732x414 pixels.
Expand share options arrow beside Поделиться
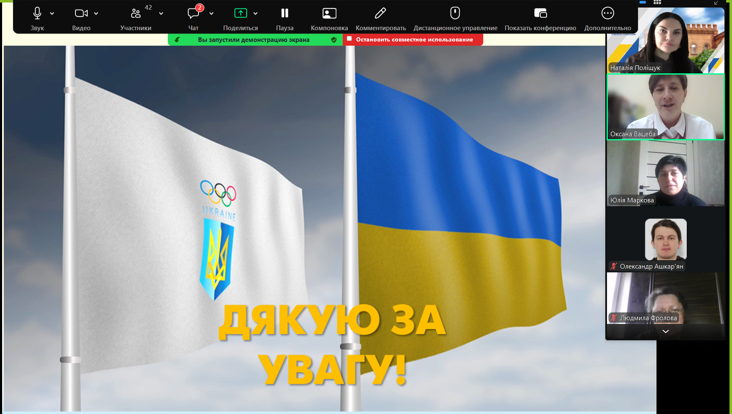pyautogui.click(x=255, y=13)
